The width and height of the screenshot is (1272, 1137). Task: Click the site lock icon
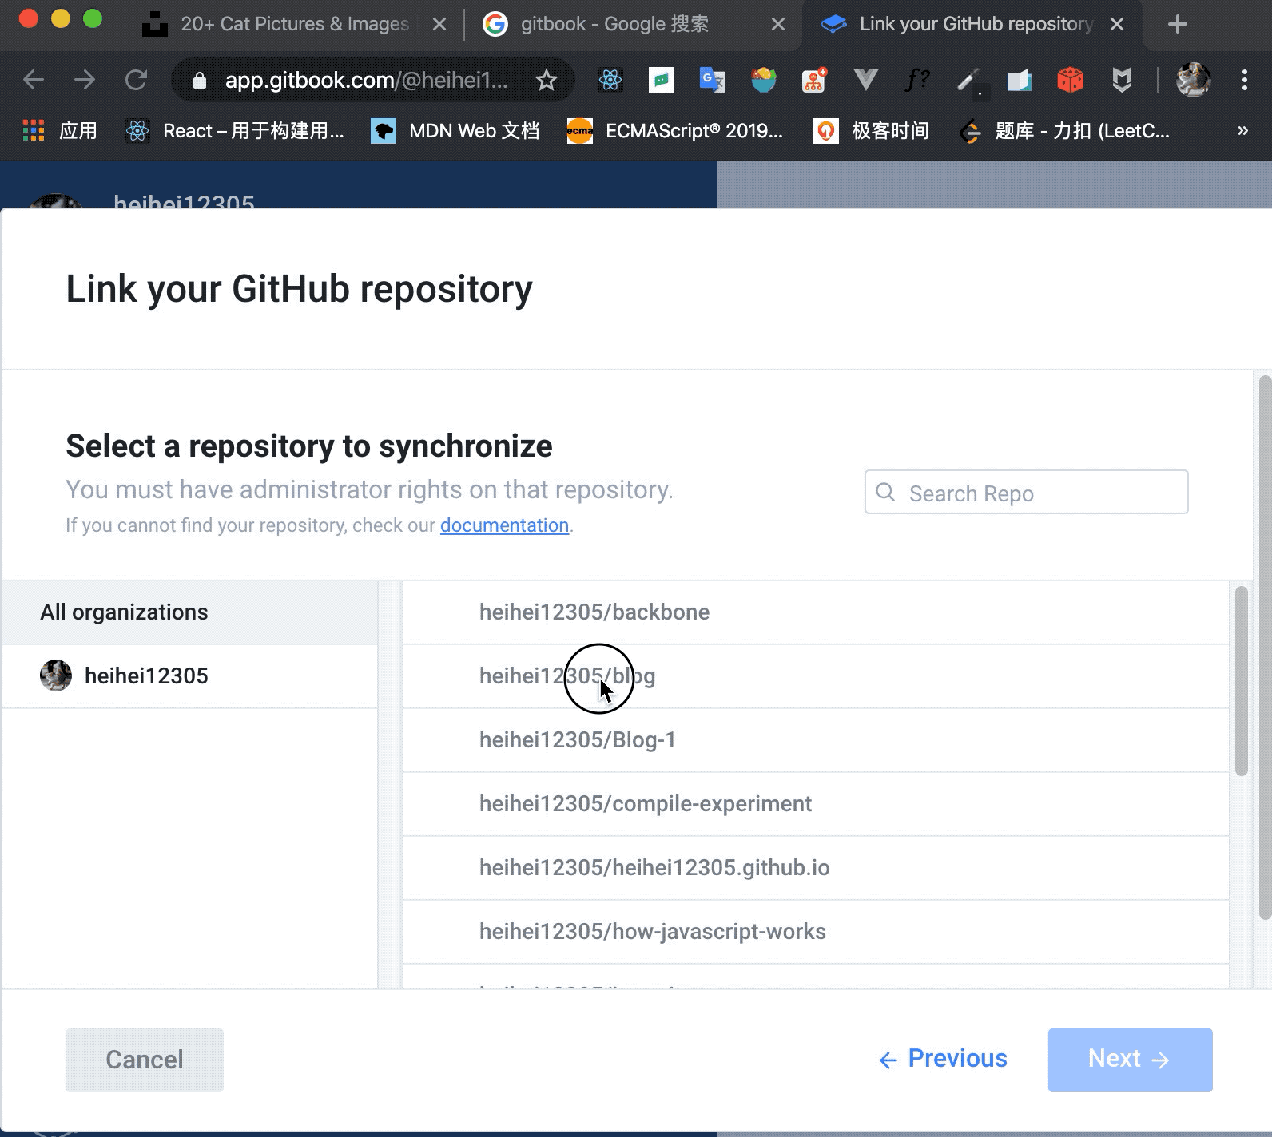[200, 80]
